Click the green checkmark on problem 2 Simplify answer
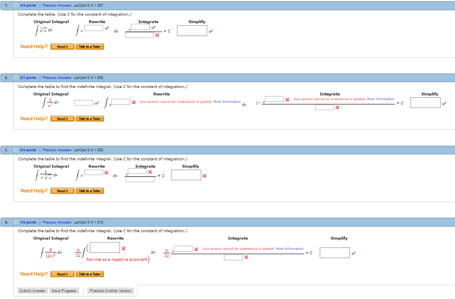Viewport: 455px width, 299px height. point(444,103)
